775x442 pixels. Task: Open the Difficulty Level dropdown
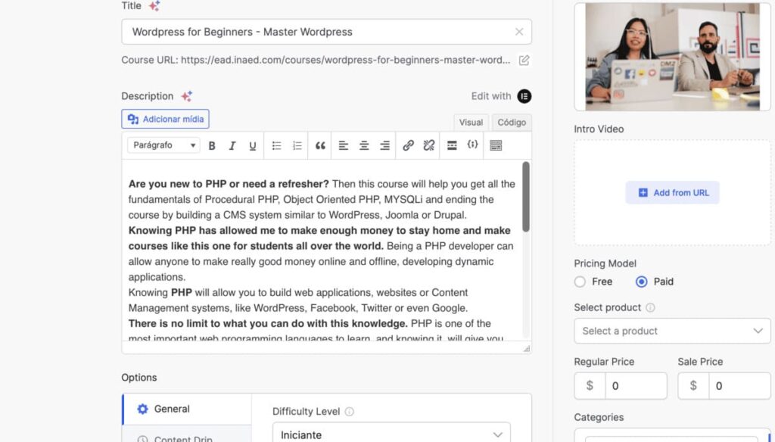391,434
